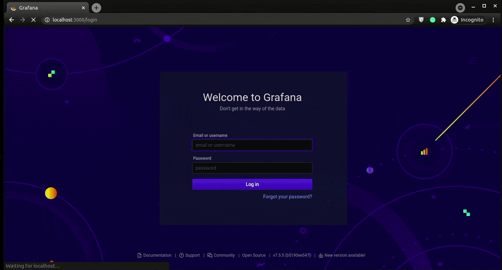This screenshot has height=270, width=502.
Task: Open the Community chat icon in footer
Action: click(x=209, y=255)
